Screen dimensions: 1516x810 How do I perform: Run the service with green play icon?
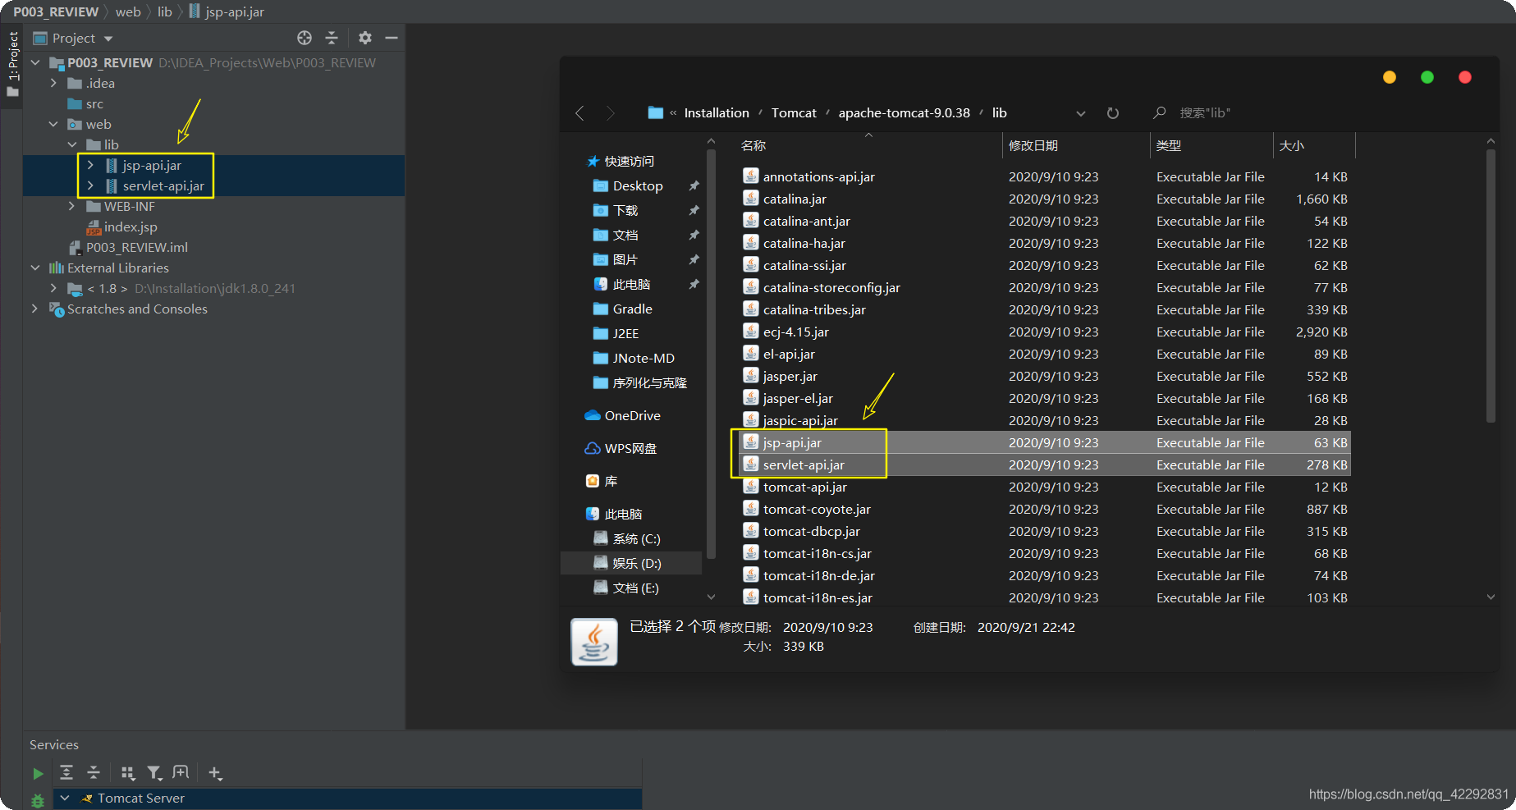[x=38, y=773]
